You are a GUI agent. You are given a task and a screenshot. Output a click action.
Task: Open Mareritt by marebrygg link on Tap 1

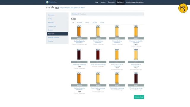79,64
